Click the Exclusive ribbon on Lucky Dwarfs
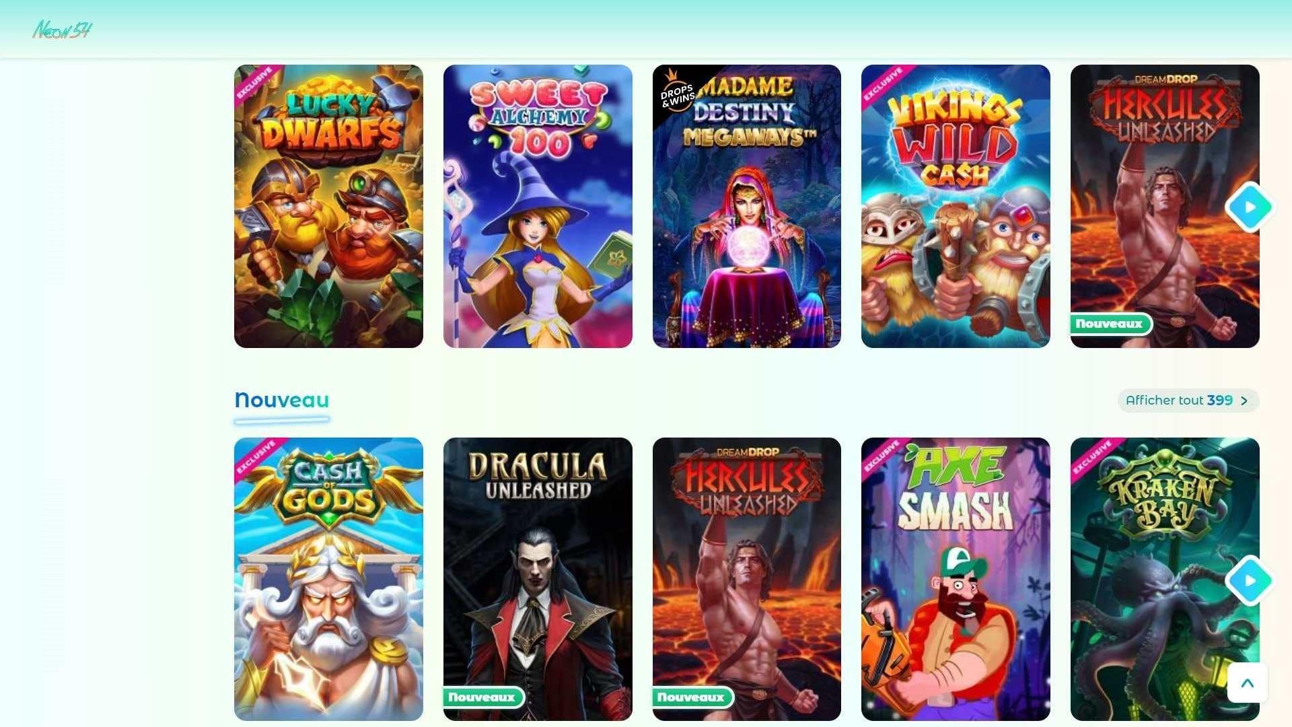 click(x=255, y=83)
